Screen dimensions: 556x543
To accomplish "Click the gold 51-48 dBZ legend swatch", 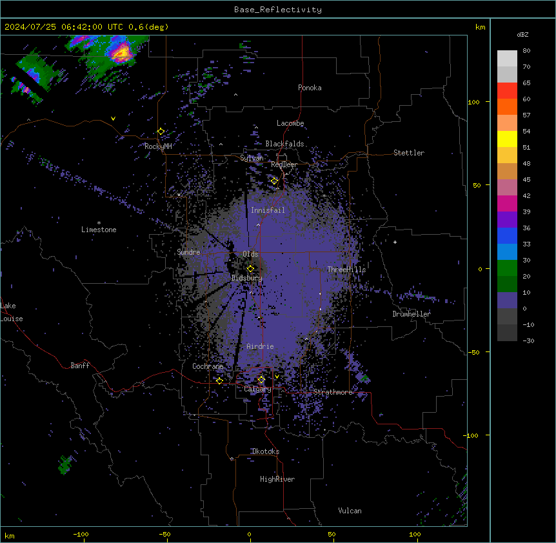I will point(507,155).
